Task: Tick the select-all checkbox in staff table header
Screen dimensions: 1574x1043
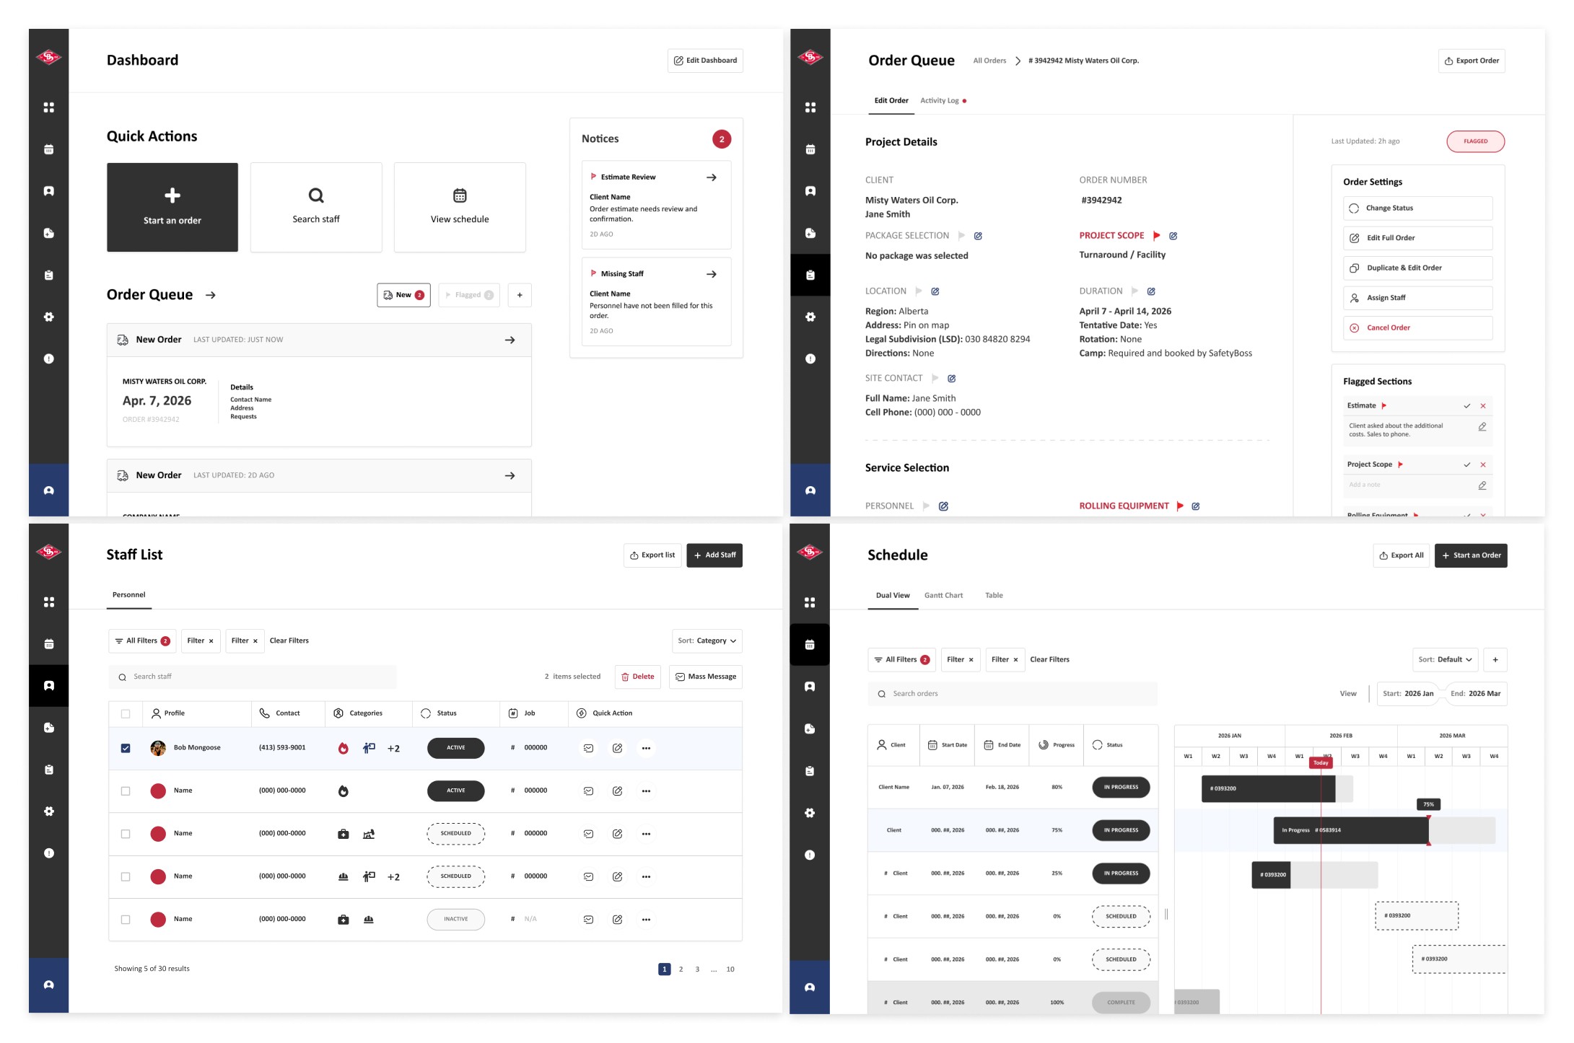Action: click(x=126, y=713)
